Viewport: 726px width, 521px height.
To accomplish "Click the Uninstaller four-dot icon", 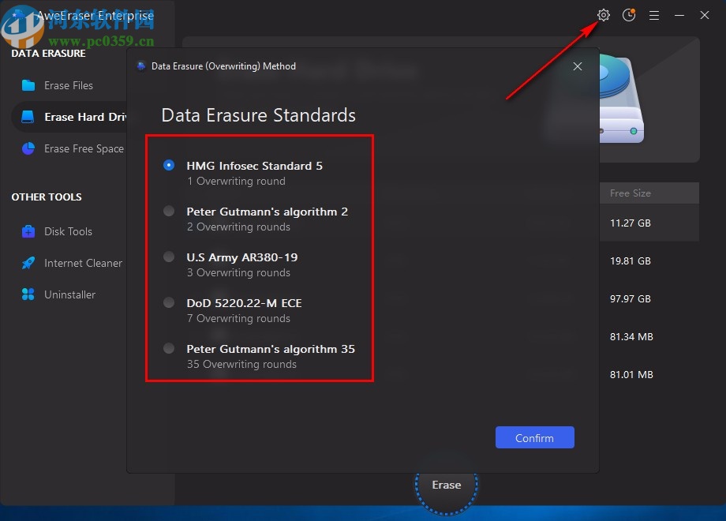I will (x=28, y=294).
